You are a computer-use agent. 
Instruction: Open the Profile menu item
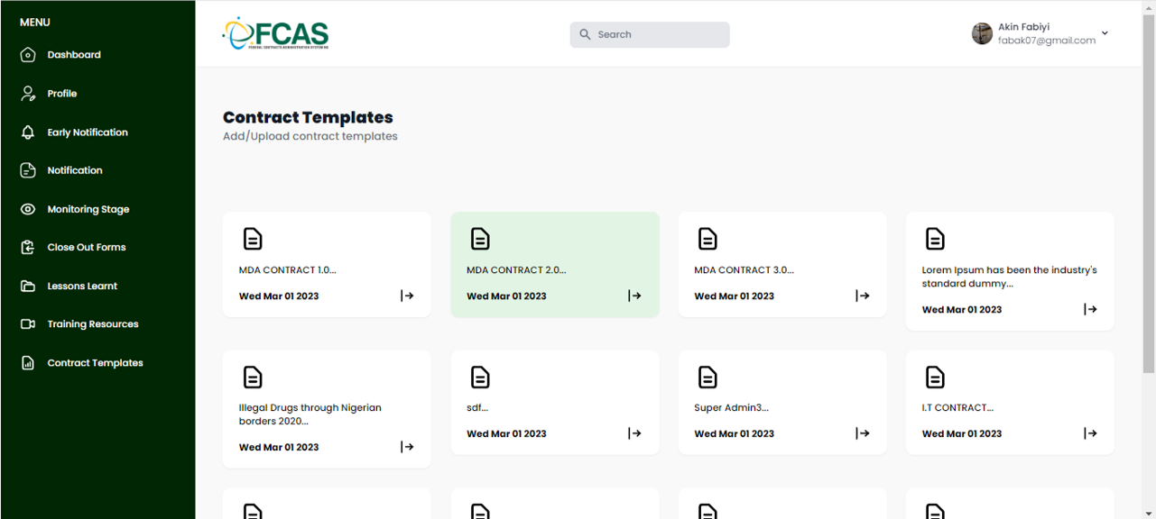click(x=61, y=94)
